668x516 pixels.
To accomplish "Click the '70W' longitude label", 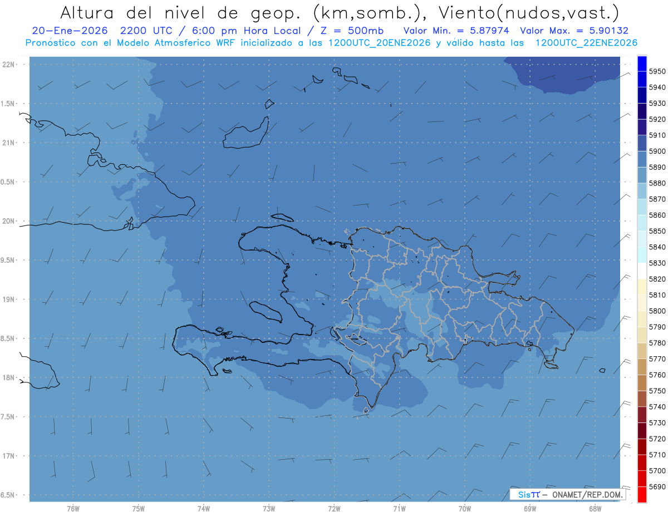I will (465, 509).
